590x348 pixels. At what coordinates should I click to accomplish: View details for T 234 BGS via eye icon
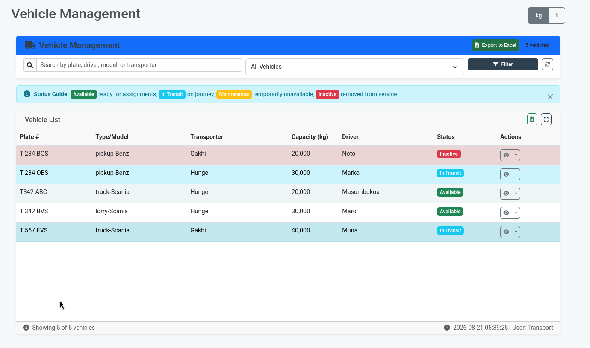pyautogui.click(x=506, y=155)
